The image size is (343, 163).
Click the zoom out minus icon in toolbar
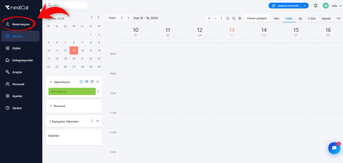click(x=215, y=18)
